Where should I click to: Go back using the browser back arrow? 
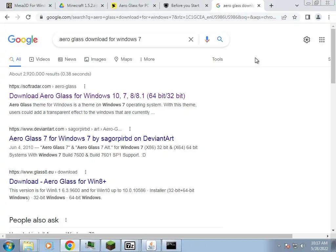click(x=7, y=17)
